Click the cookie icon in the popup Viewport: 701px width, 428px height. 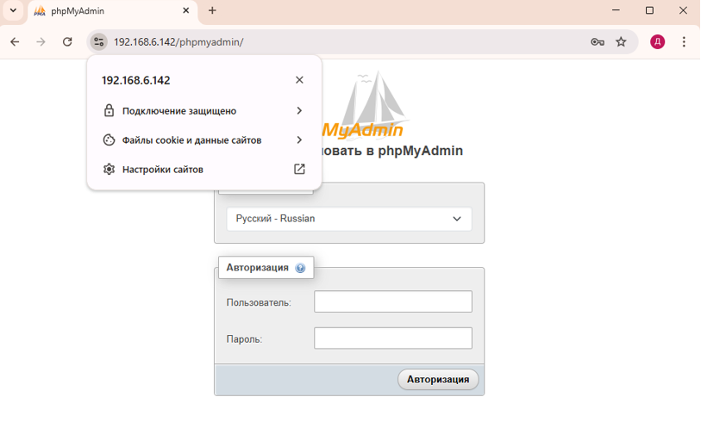(x=109, y=140)
